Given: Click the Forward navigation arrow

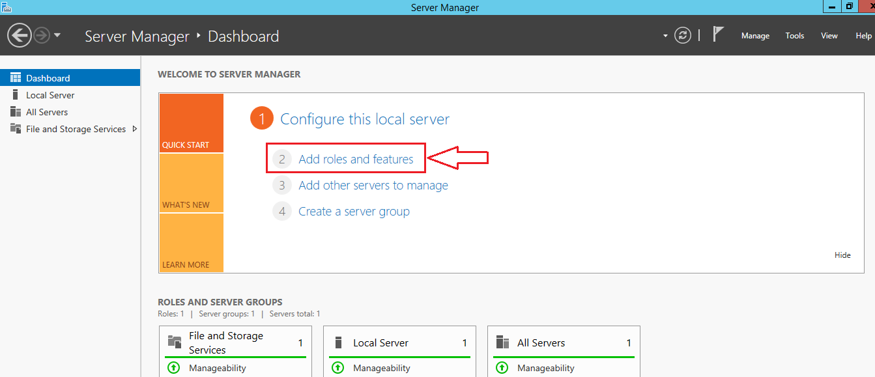Looking at the screenshot, I should (42, 35).
